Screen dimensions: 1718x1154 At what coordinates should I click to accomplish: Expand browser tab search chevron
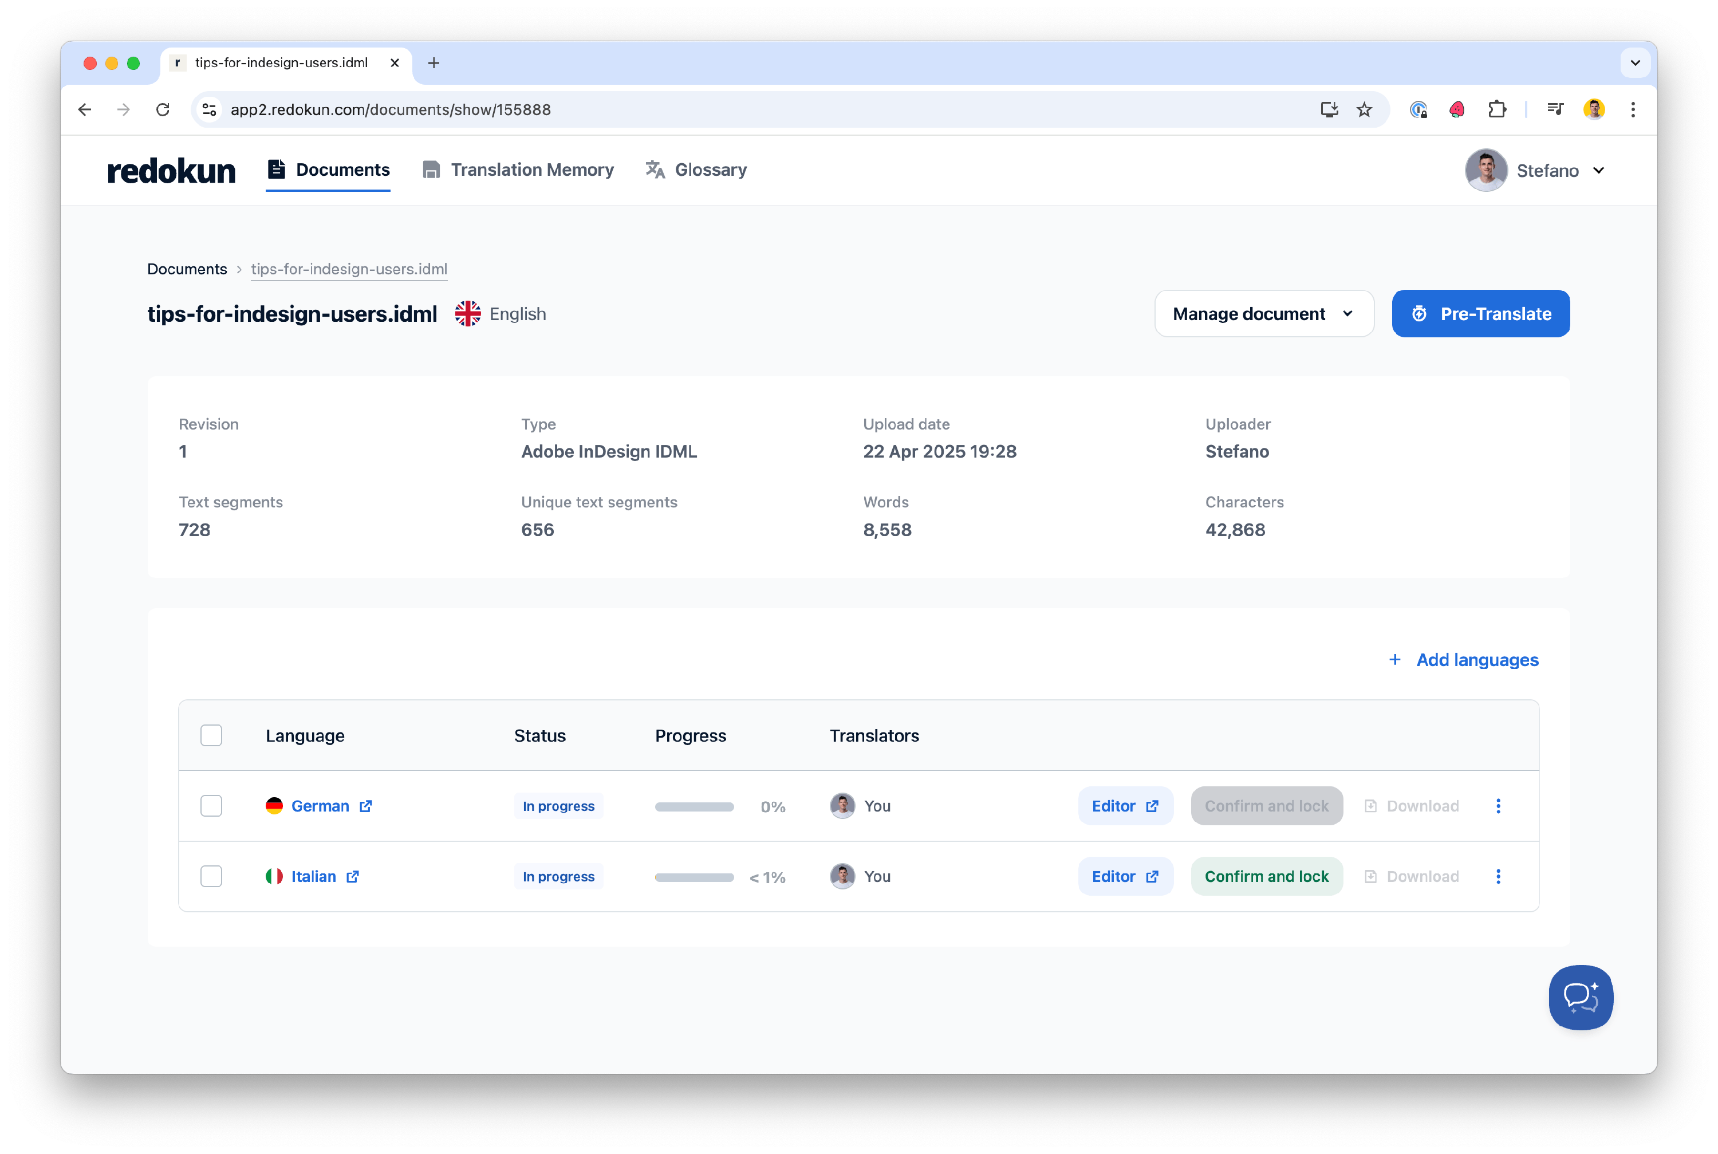click(x=1635, y=62)
